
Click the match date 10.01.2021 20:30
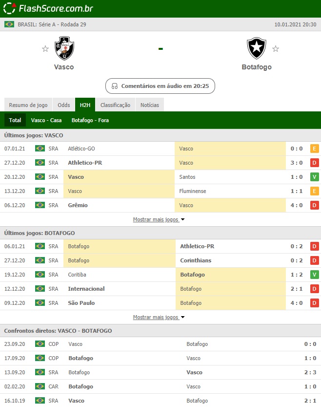pyautogui.click(x=295, y=24)
